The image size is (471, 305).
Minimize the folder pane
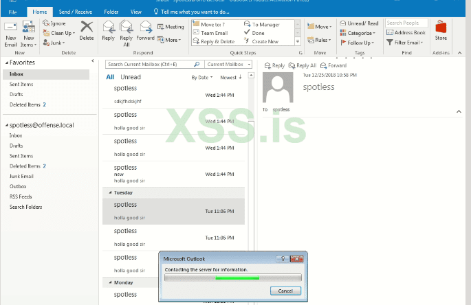click(93, 61)
